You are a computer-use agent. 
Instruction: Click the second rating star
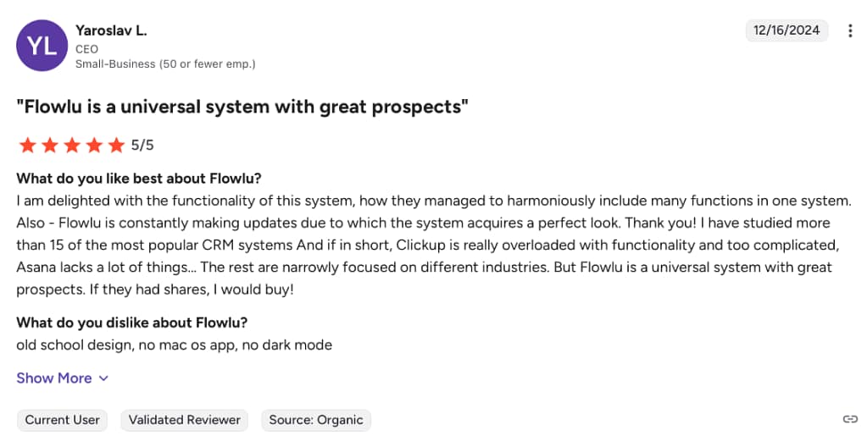(x=50, y=146)
